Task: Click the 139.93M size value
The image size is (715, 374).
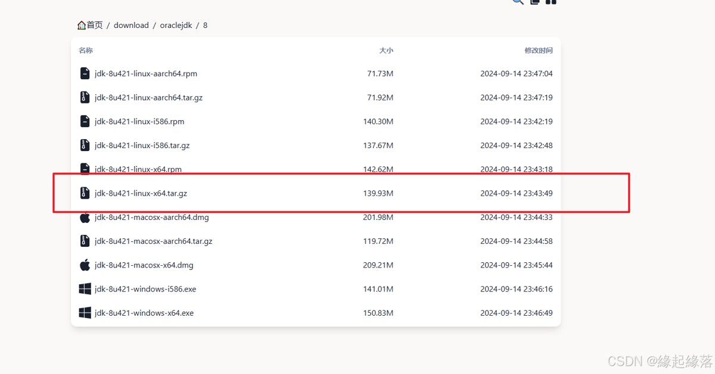Action: click(378, 193)
